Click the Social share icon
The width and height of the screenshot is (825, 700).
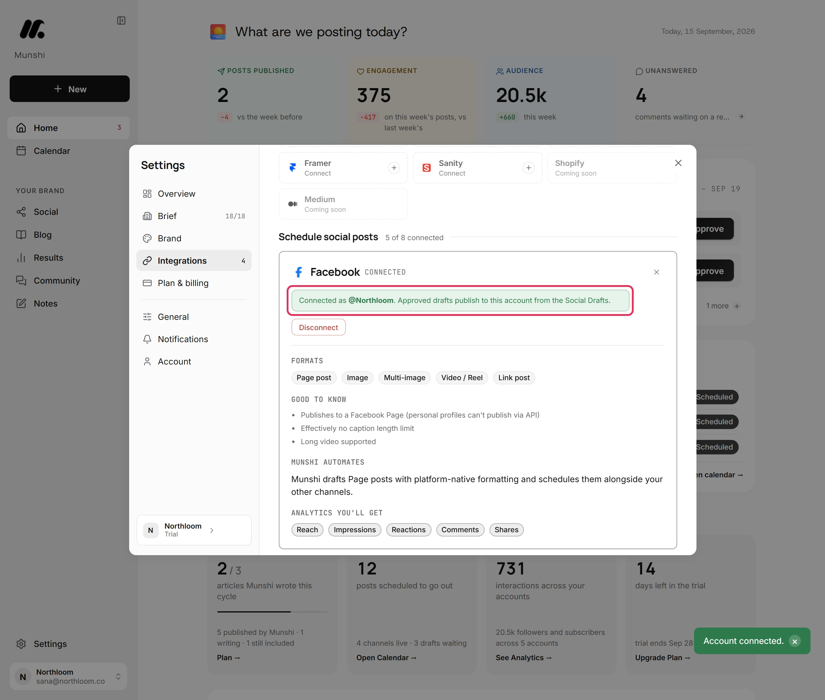21,212
